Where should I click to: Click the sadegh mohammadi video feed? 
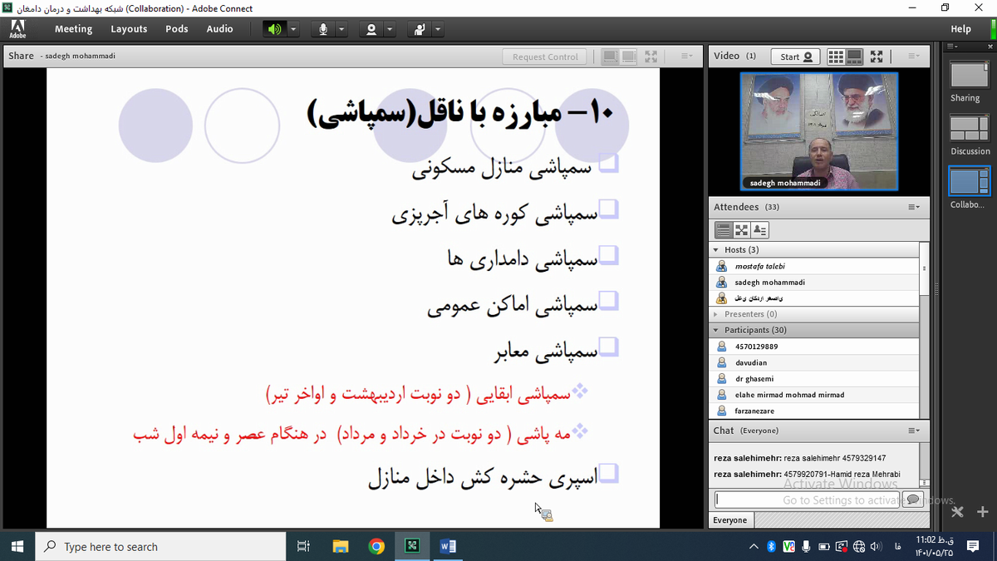pos(819,132)
